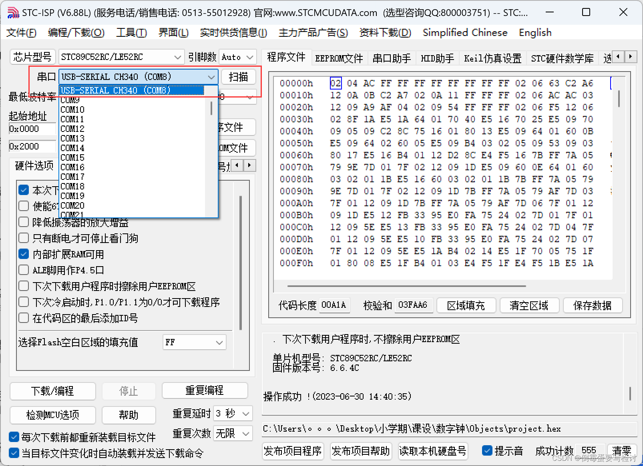This screenshot has width=643, height=466.
Task: Open the 界面(L) menu
Action: tap(173, 32)
